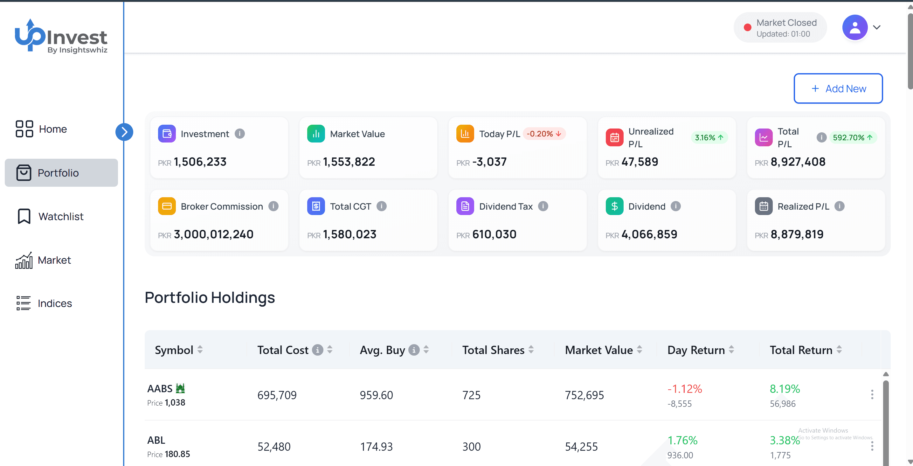
Task: Click the info tooltip beside Broker Commission
Action: pos(273,206)
